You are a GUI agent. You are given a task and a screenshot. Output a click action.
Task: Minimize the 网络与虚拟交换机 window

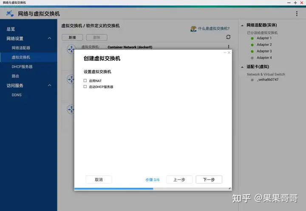pyautogui.click(x=289, y=3)
